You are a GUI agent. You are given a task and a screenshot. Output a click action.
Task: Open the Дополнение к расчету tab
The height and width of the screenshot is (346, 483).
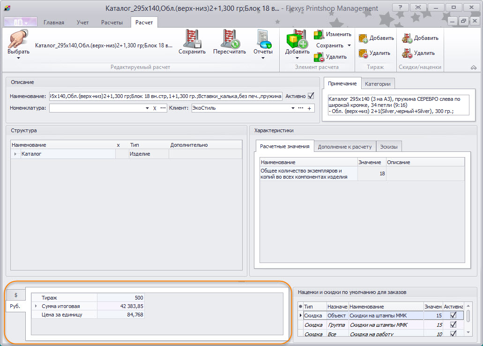[x=344, y=147]
